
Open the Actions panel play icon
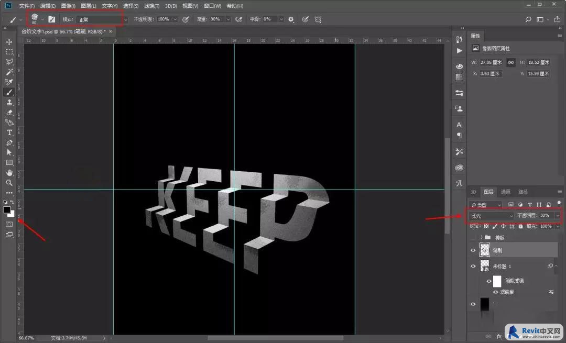[x=459, y=51]
